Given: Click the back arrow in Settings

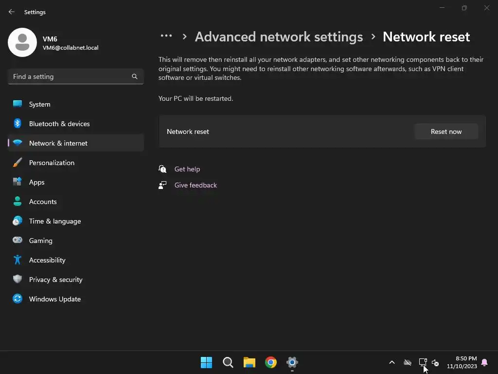Looking at the screenshot, I should [x=12, y=12].
